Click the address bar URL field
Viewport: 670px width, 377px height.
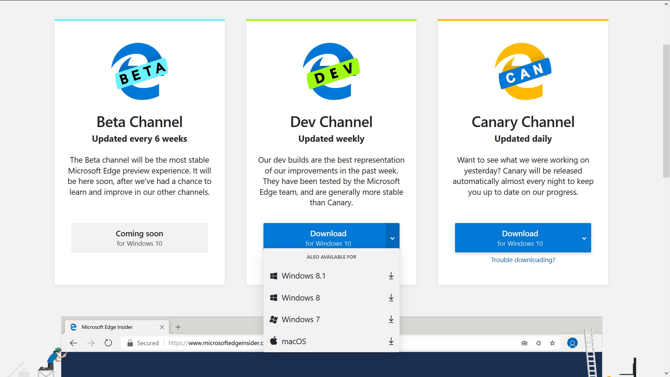click(216, 343)
